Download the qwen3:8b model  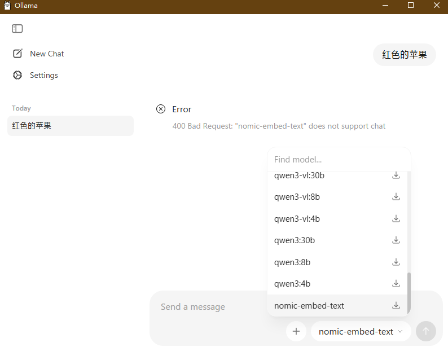point(396,262)
